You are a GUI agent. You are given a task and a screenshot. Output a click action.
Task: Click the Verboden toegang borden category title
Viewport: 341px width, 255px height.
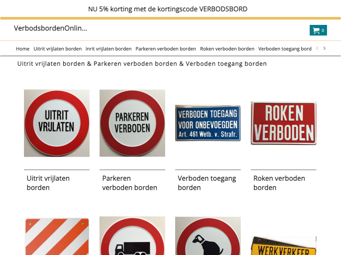(207, 183)
